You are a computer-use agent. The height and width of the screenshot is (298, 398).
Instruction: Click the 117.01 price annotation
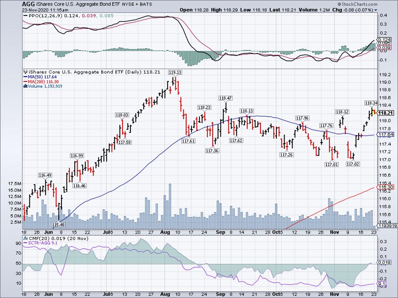332,165
